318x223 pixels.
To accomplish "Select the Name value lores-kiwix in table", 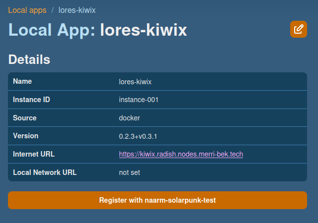I will tap(135, 82).
